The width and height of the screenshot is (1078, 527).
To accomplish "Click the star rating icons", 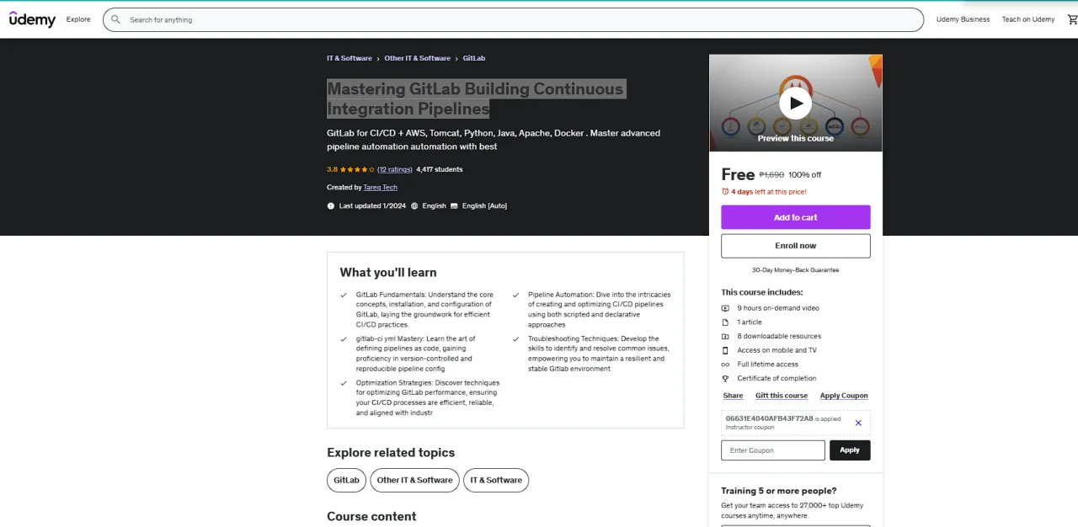I will click(357, 169).
